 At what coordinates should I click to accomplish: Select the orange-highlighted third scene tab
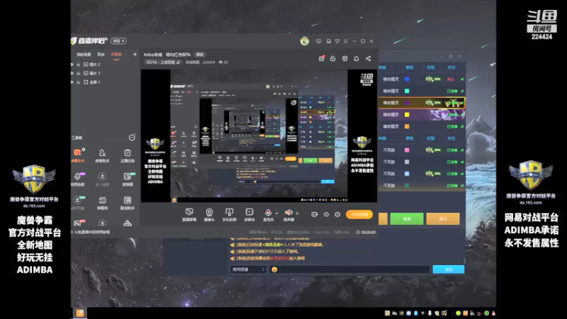tap(116, 55)
